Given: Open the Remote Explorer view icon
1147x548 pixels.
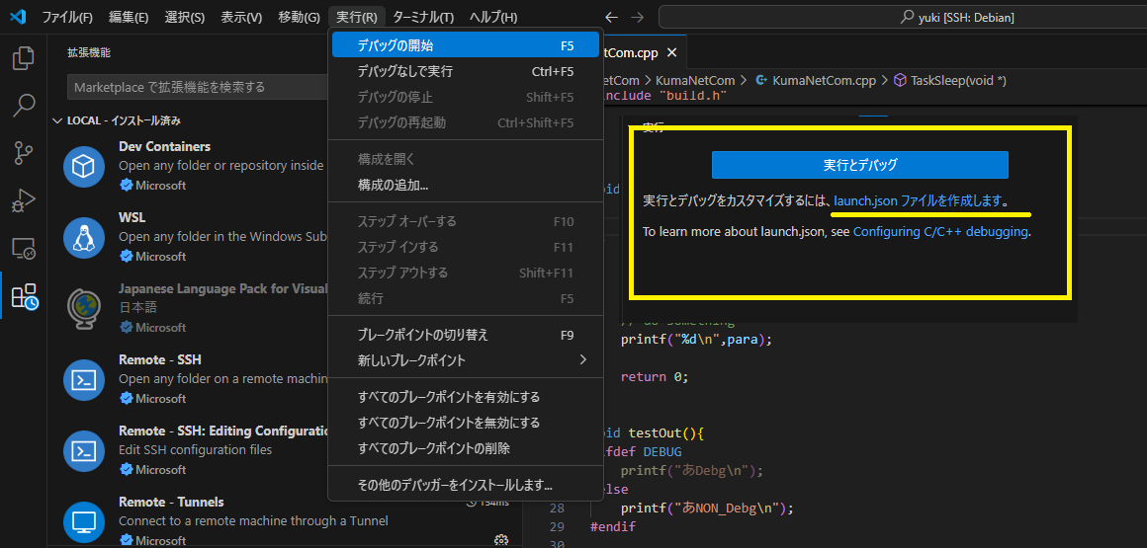Looking at the screenshot, I should pos(24,249).
